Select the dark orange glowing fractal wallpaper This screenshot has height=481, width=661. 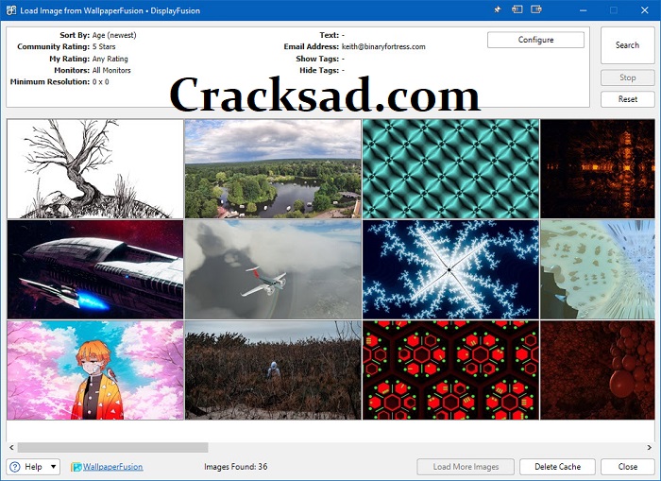[x=598, y=169]
